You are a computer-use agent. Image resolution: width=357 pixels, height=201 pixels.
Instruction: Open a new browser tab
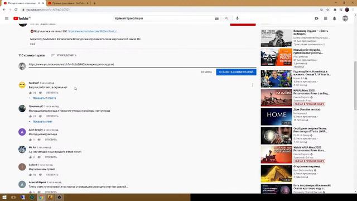[x=94, y=3]
